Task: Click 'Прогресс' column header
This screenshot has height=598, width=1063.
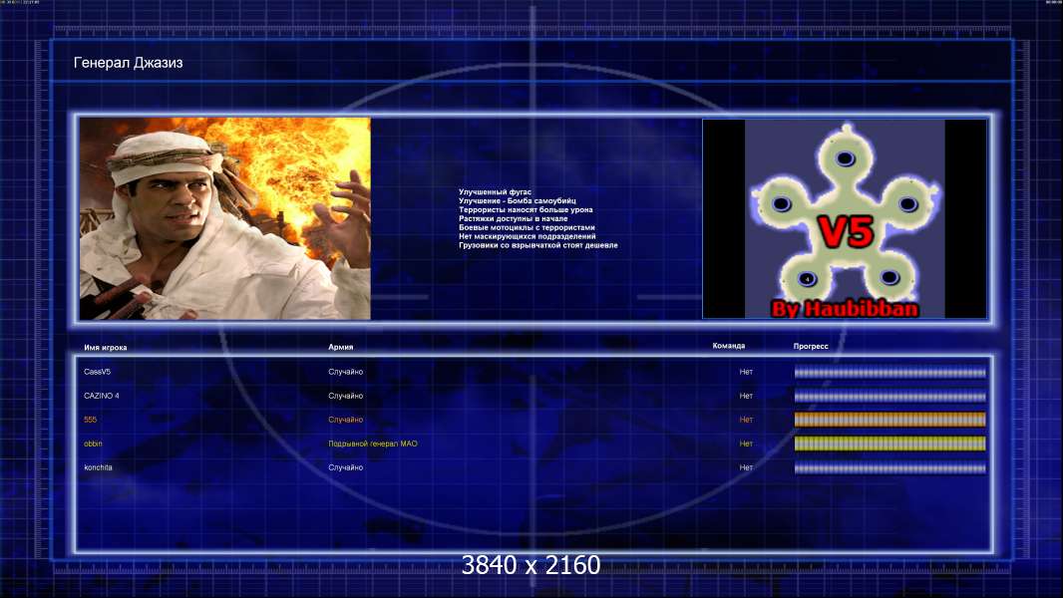Action: [811, 346]
